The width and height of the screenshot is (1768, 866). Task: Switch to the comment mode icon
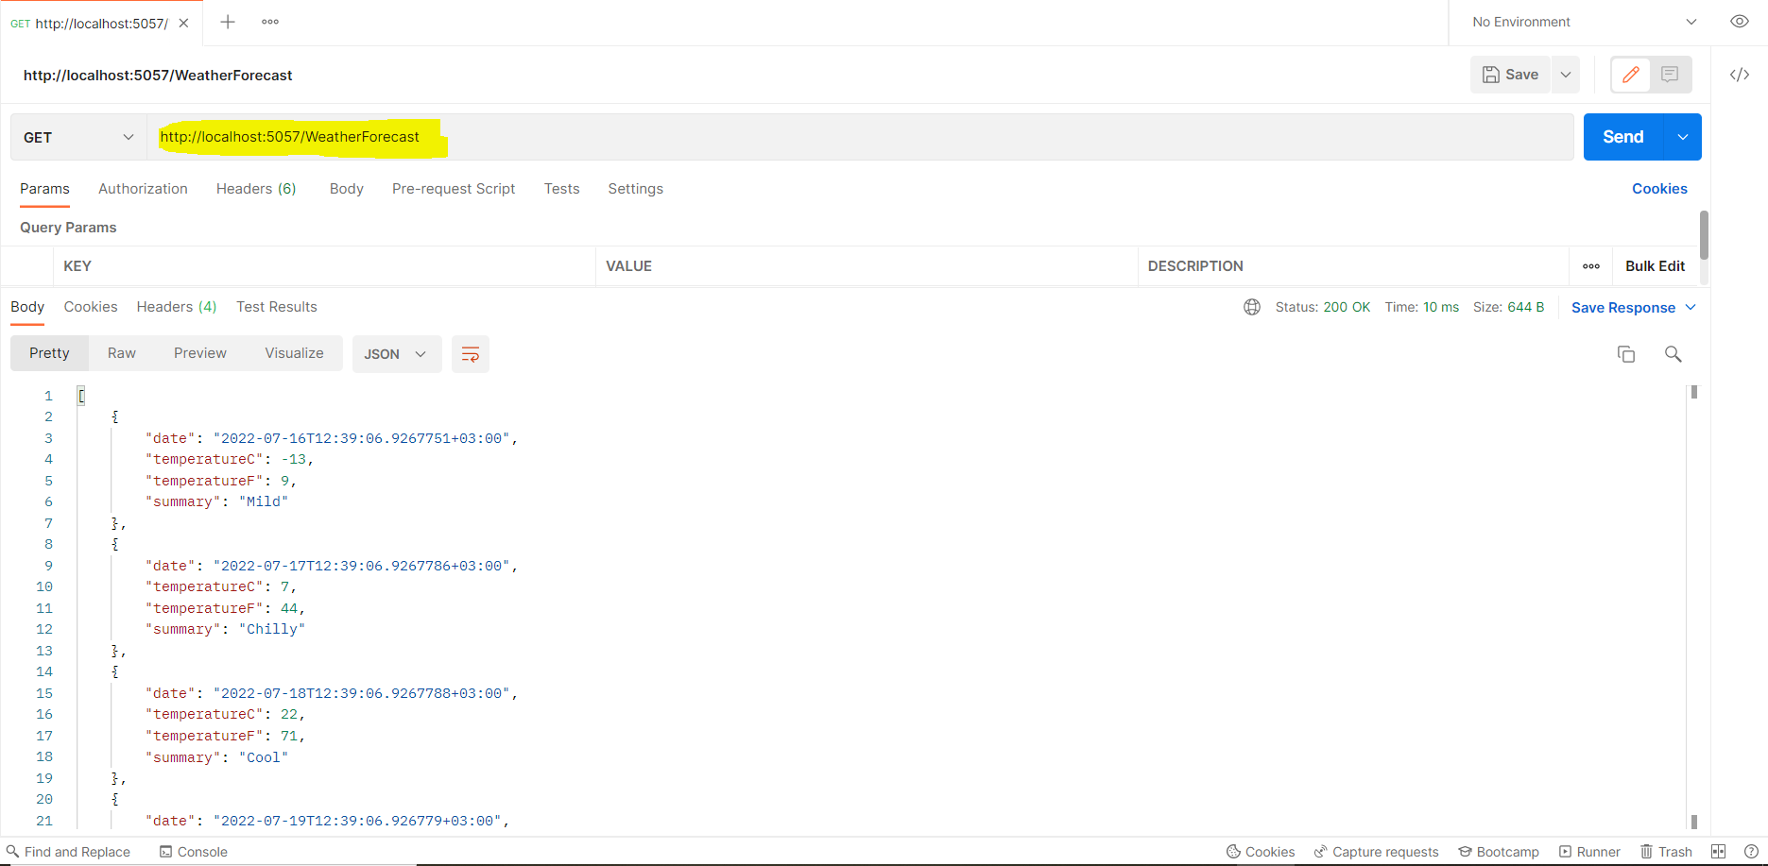(x=1670, y=75)
